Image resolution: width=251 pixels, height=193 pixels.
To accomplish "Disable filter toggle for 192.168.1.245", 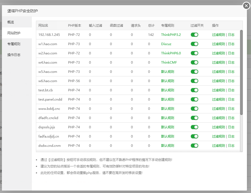I will [194, 35].
